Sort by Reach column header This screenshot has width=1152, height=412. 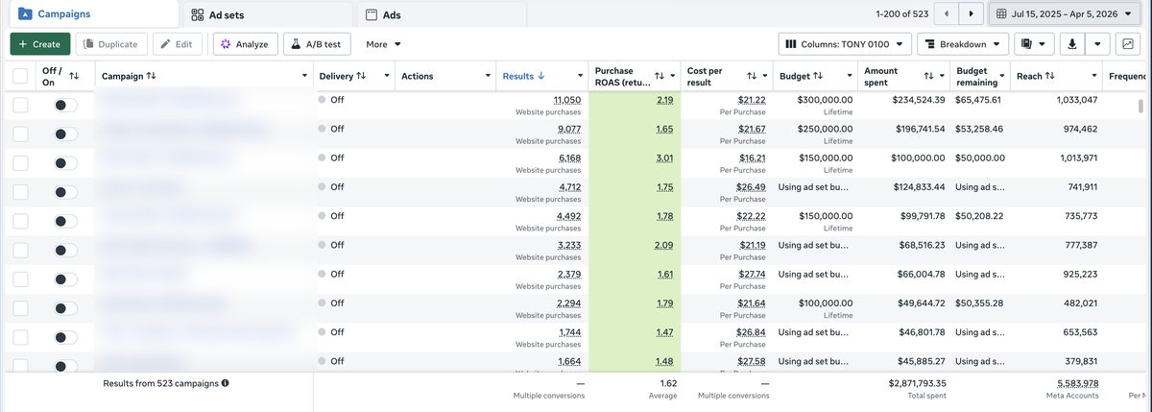point(1036,76)
